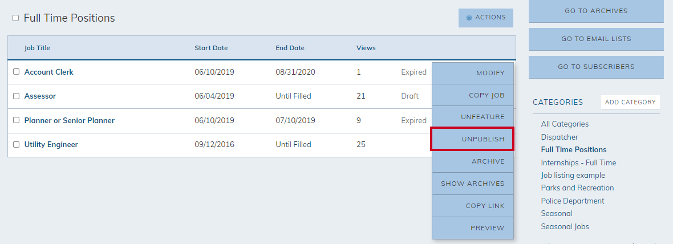The image size is (673, 244).
Task: Choose Copy Job from the menu
Action: tap(473, 95)
